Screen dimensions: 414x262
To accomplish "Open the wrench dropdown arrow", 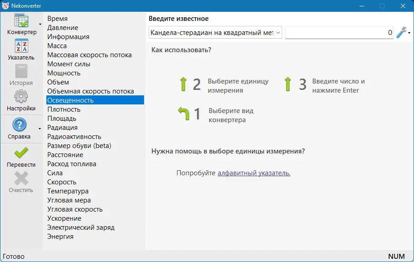I will 409,33.
